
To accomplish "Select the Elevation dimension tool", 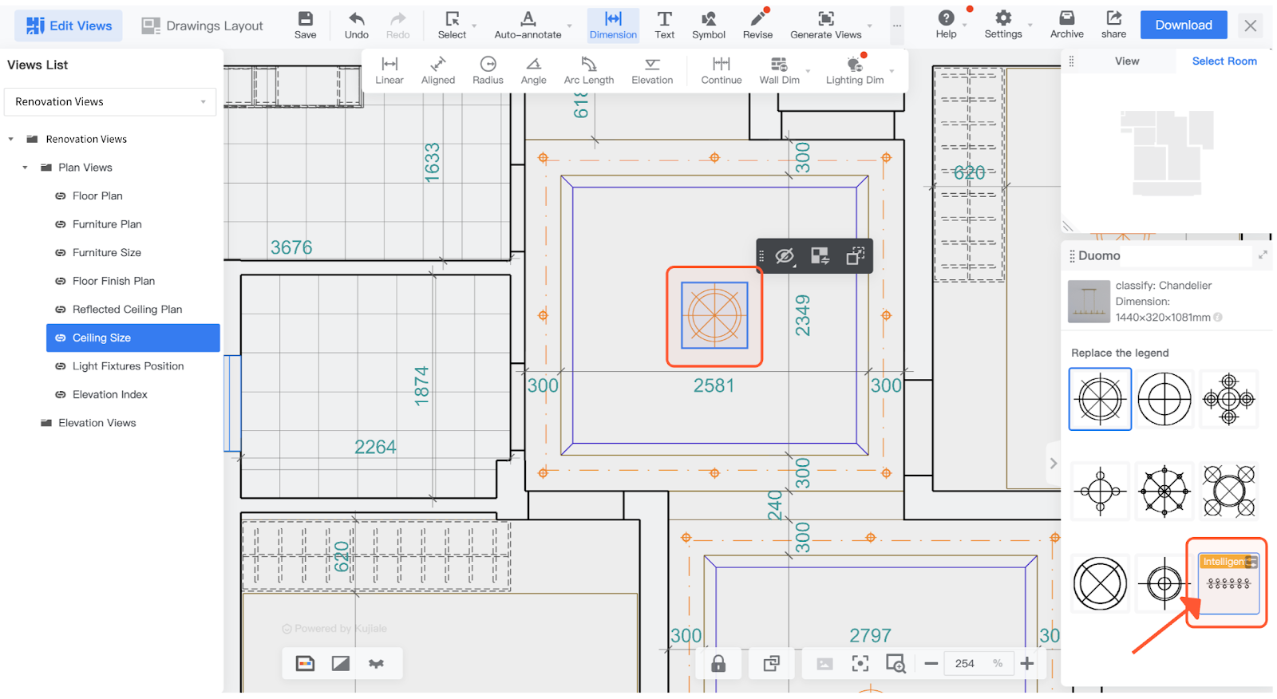I will (x=652, y=70).
